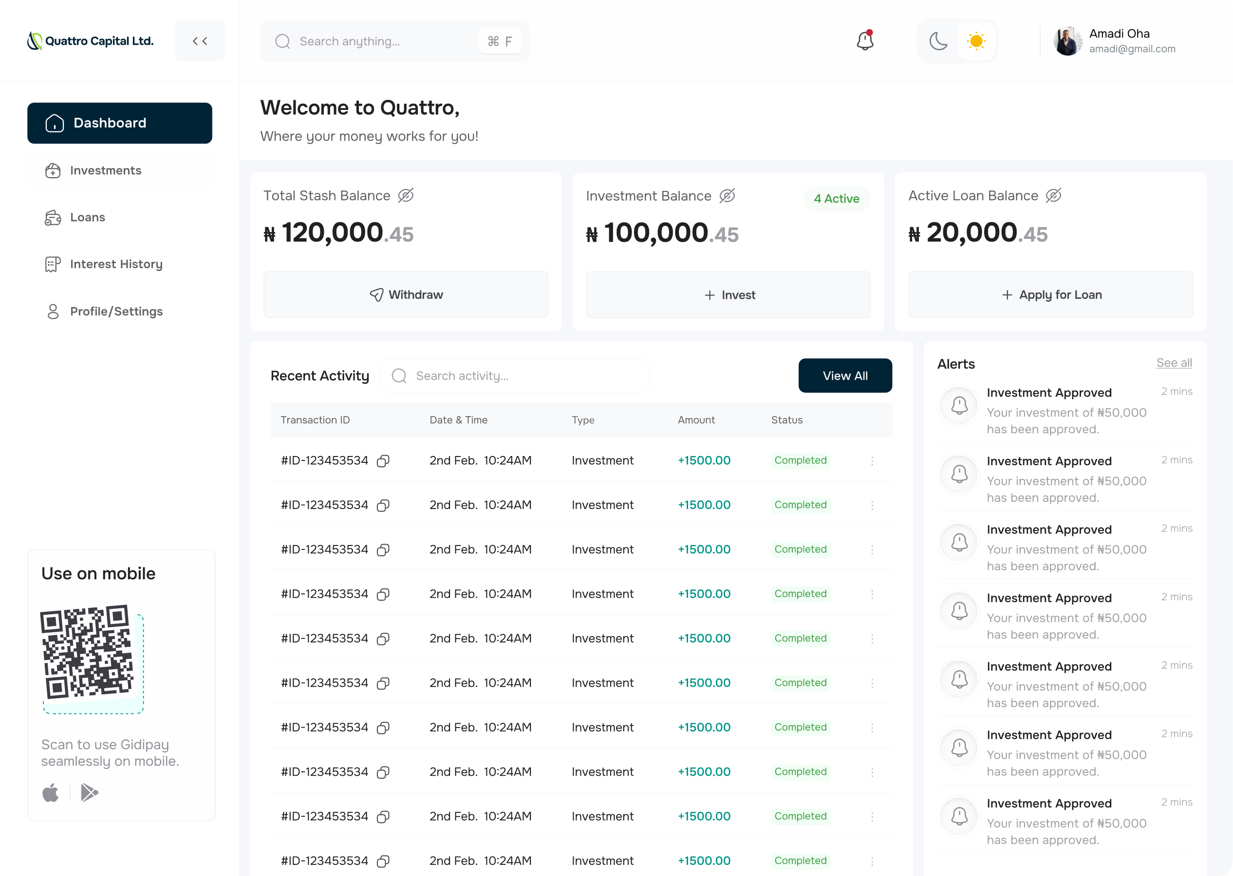Click the search magnifier in Recent Activity
Viewport: 1233px width, 876px height.
(399, 375)
